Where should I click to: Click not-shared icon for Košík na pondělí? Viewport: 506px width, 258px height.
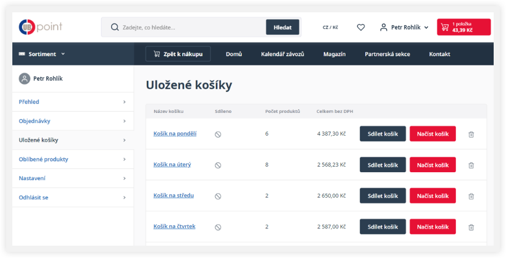(218, 134)
